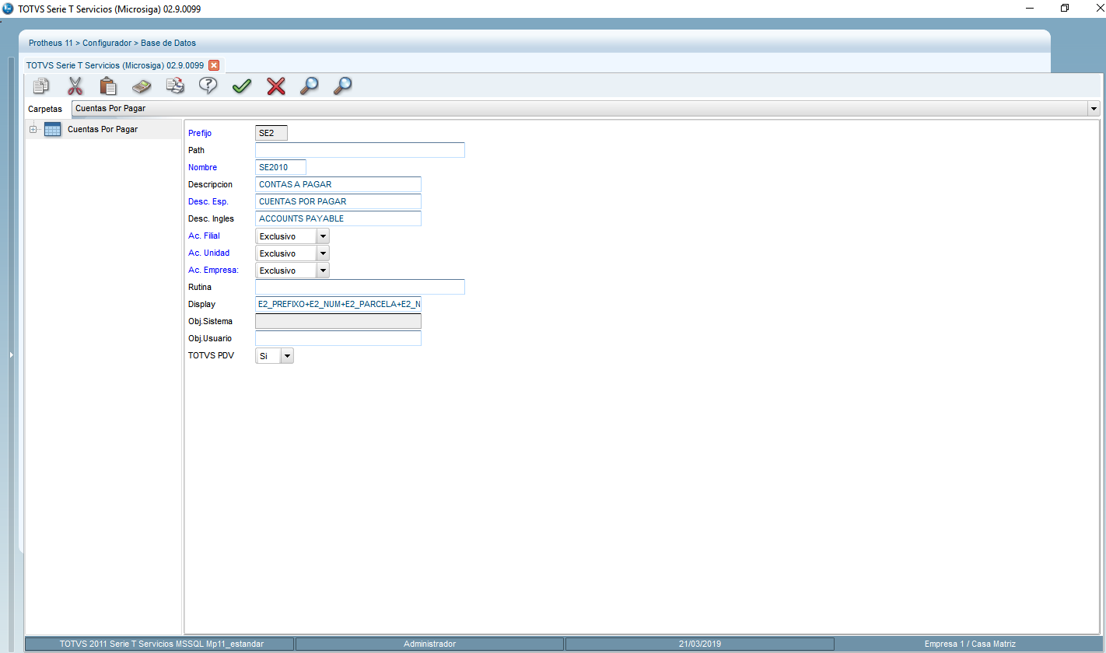Click the Copy documents toolbar icon
Viewport: 1106px width, 653px height.
pos(42,86)
